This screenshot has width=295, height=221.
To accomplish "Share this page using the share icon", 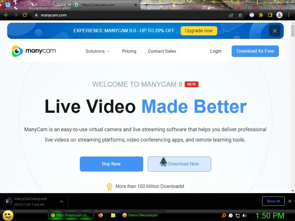I will click(231, 15).
